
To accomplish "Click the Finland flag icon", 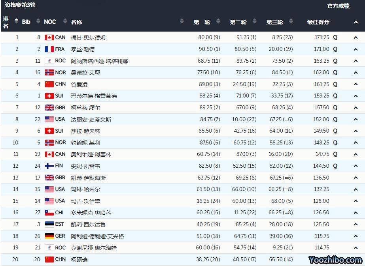I will [49, 166].
